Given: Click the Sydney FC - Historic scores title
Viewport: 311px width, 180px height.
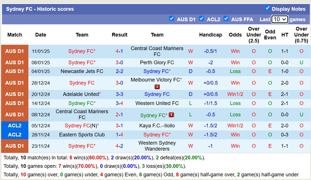Looking at the screenshot, I should pyautogui.click(x=39, y=9).
